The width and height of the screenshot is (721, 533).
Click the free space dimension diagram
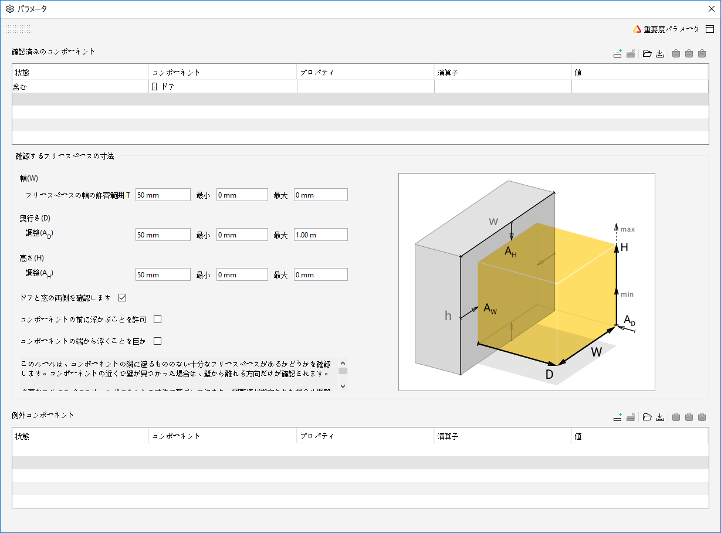click(x=527, y=282)
